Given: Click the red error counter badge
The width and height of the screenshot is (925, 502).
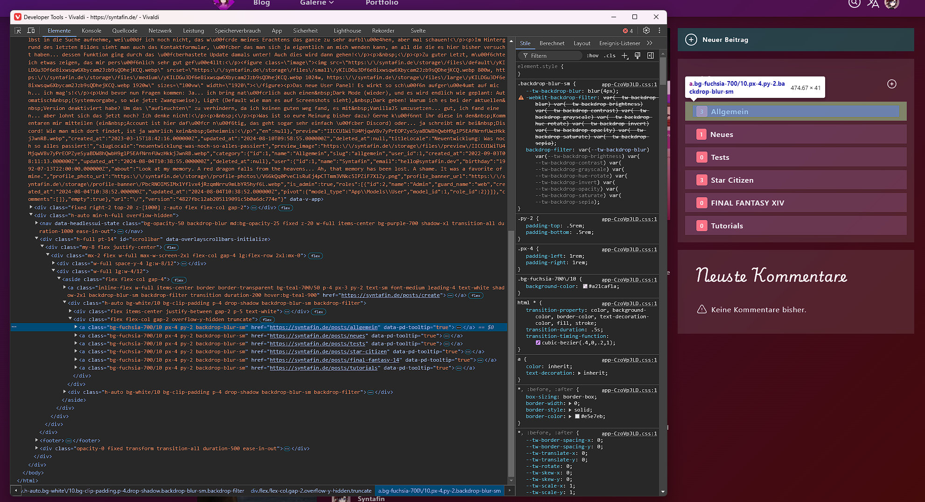Looking at the screenshot, I should point(628,31).
